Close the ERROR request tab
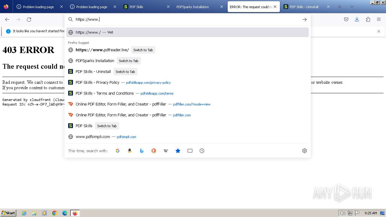The image size is (386, 217). [275, 7]
